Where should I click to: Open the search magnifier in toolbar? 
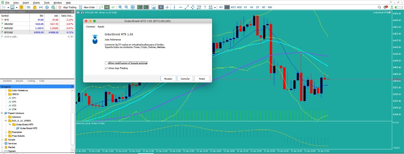coord(379,7)
